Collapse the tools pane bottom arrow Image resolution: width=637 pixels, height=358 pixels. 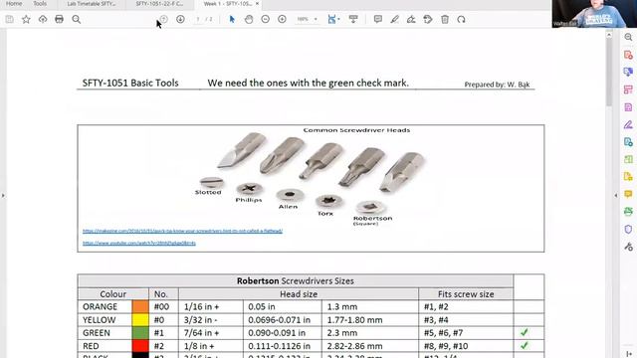[x=628, y=354]
